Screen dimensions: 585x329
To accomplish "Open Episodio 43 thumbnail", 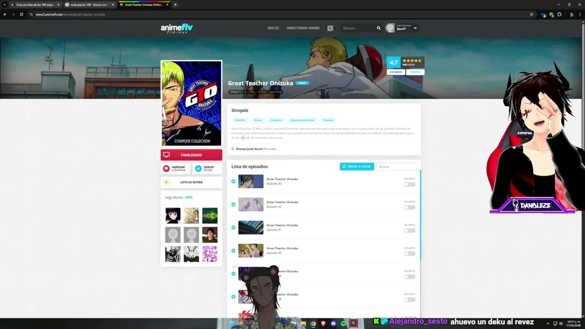I will tap(250, 181).
